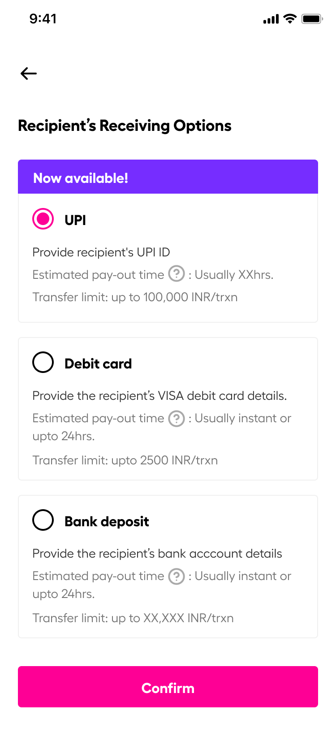Viewport: 336px width, 745px height.
Task: Tap Debit card transfer limit 2500 INR text
Action: [125, 460]
